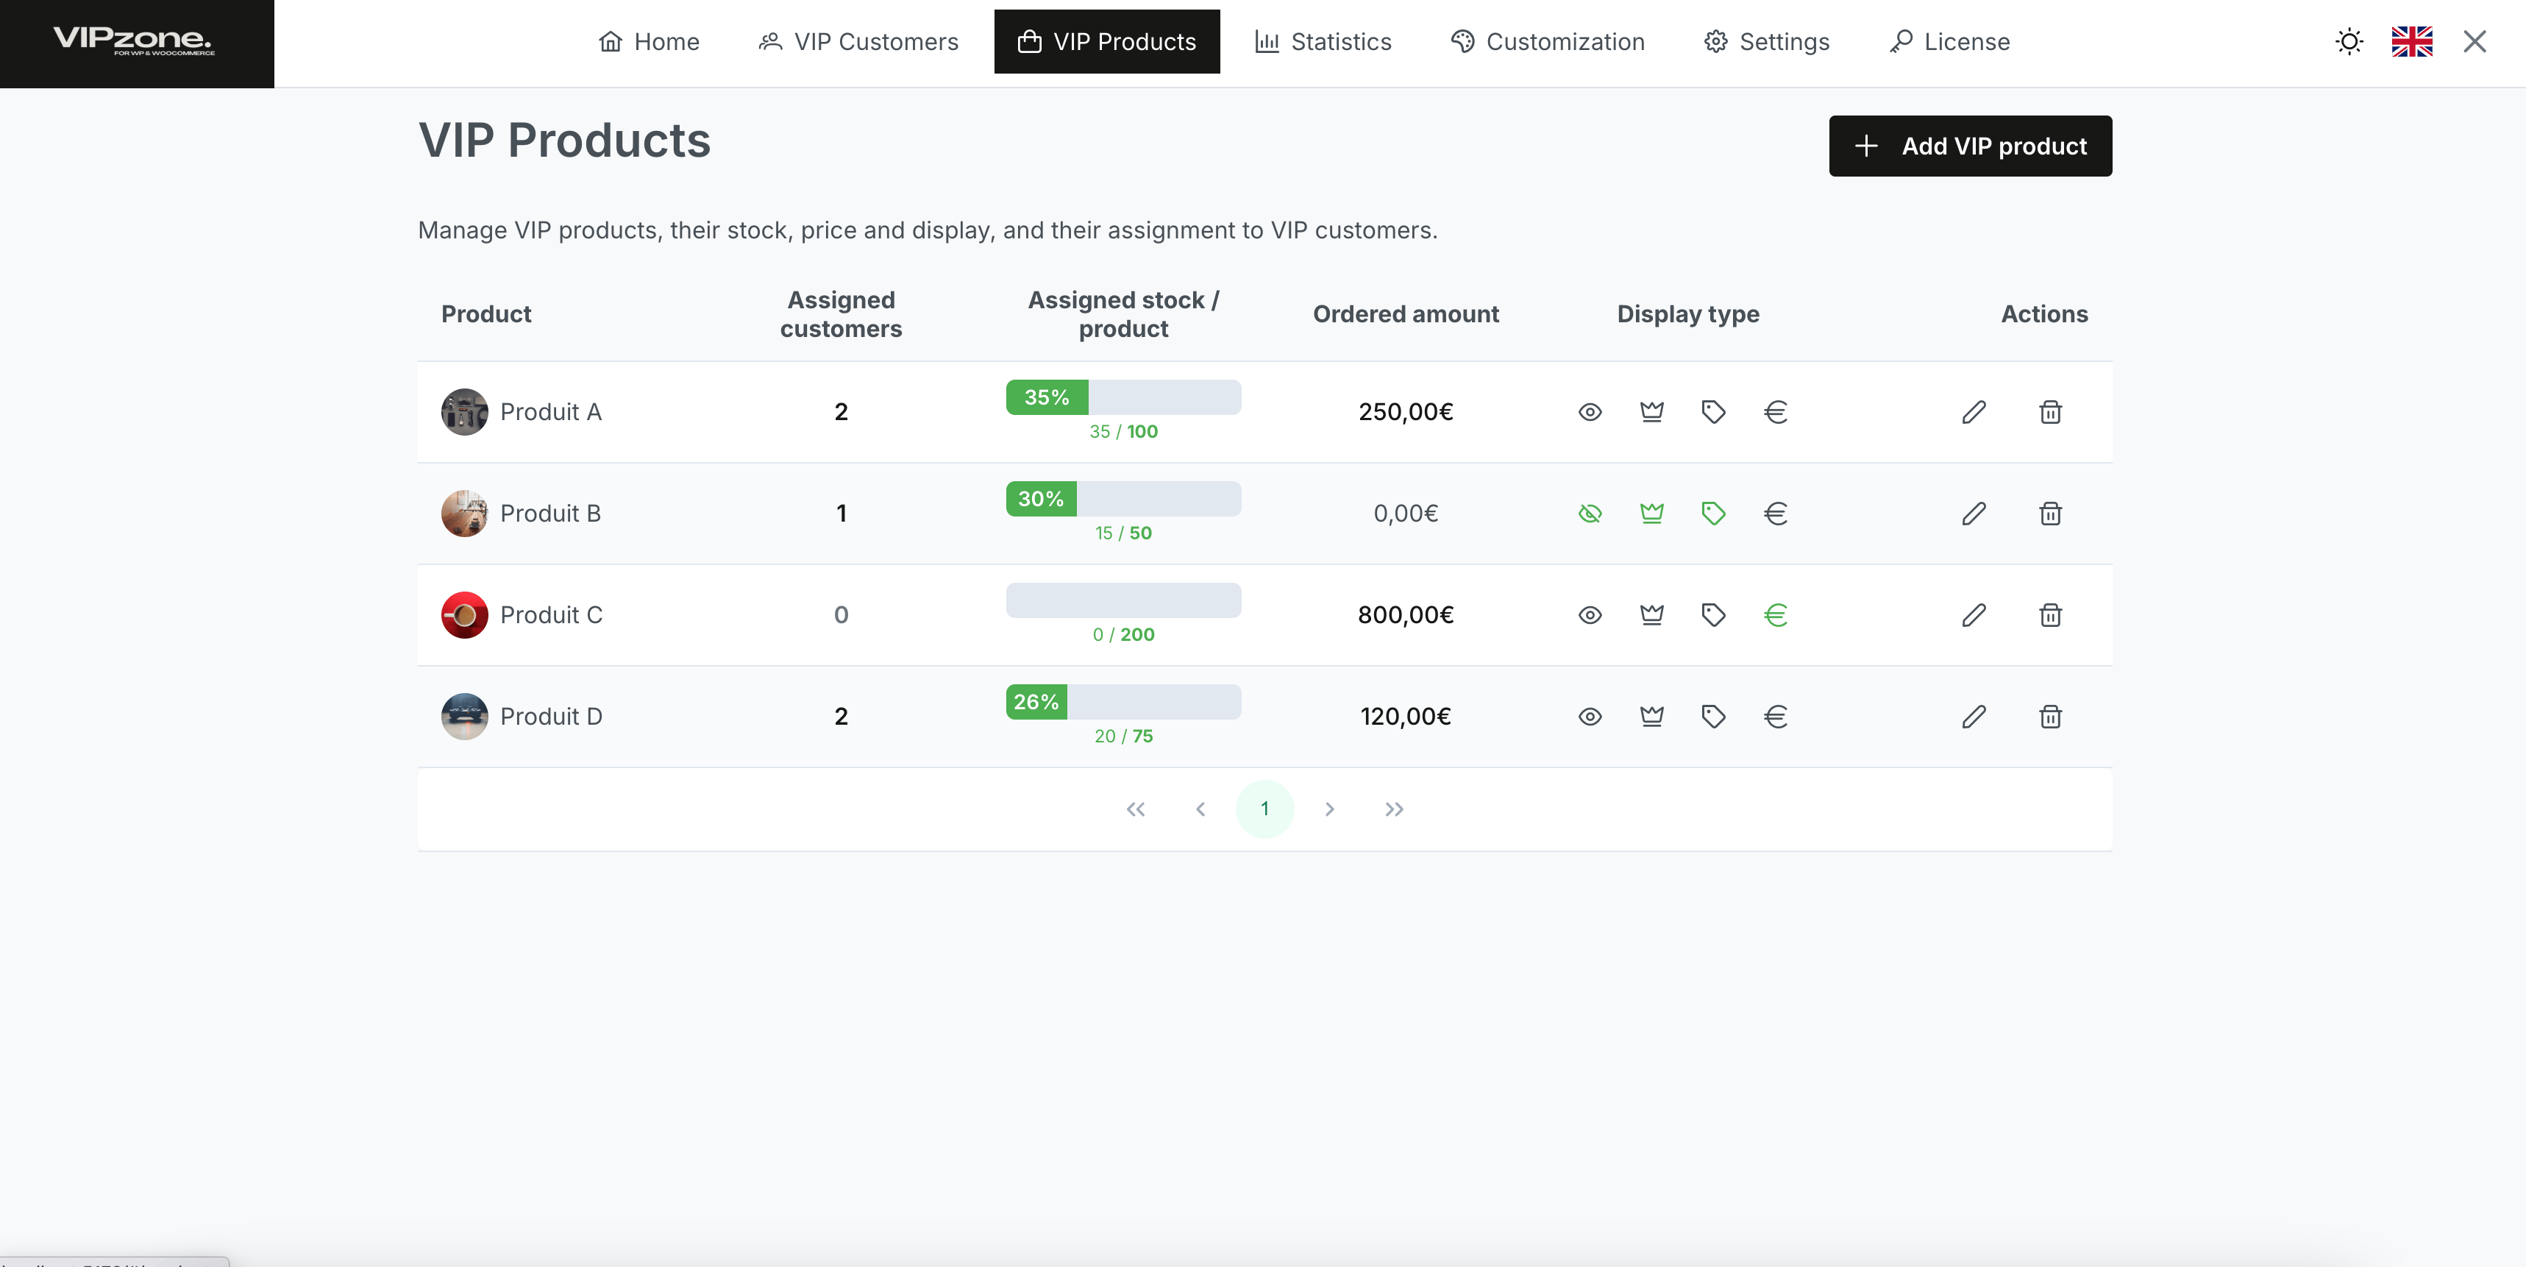Click Produit D thumbnail image
The width and height of the screenshot is (2526, 1267).
[465, 717]
